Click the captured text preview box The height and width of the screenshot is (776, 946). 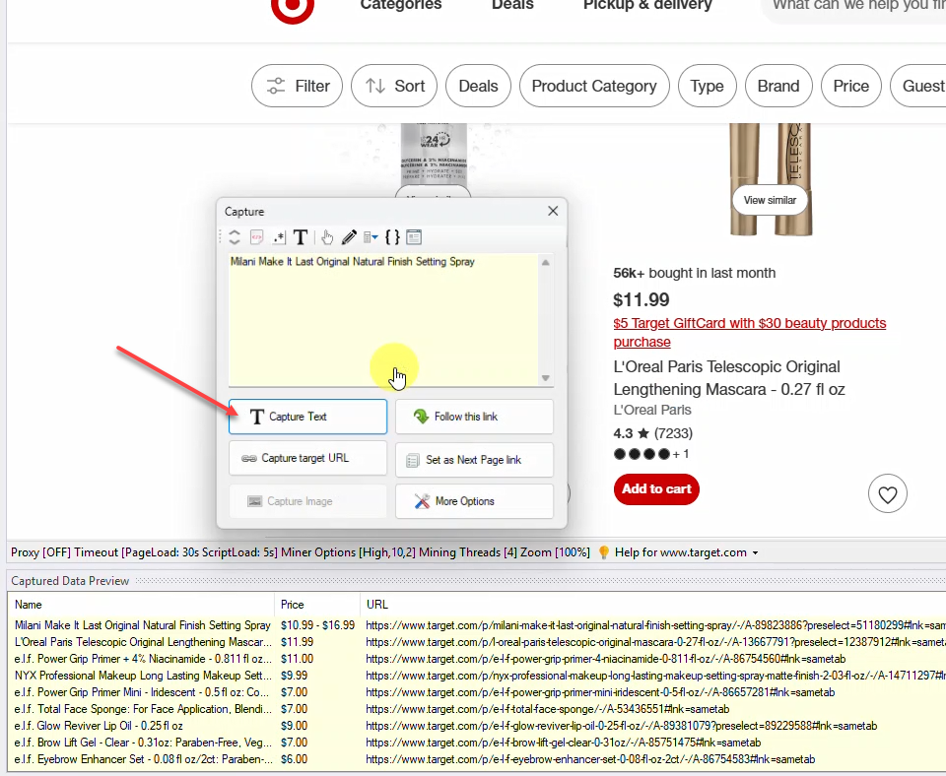click(x=383, y=320)
